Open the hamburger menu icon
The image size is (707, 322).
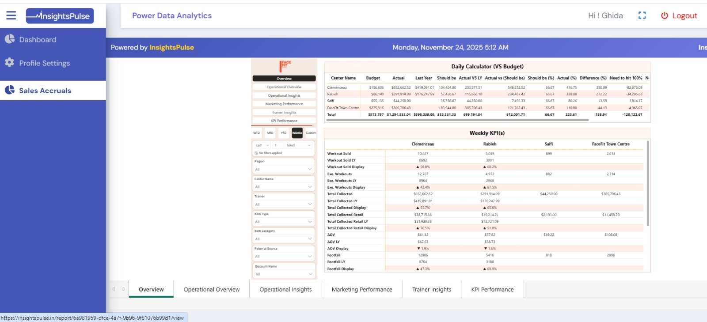11,15
